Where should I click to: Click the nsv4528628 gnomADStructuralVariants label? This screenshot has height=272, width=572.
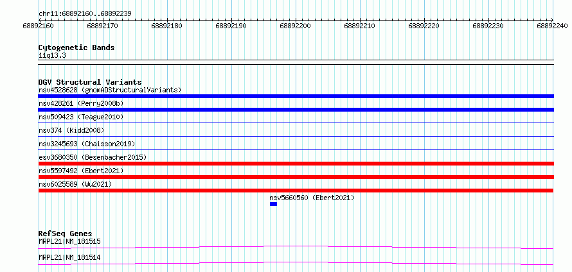(110, 90)
